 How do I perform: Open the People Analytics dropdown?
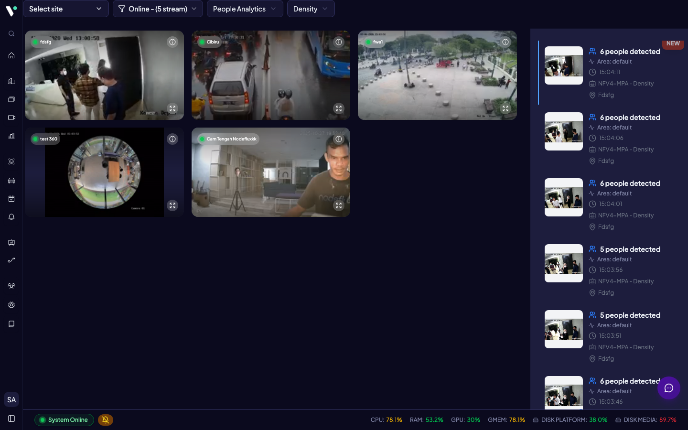coord(245,9)
